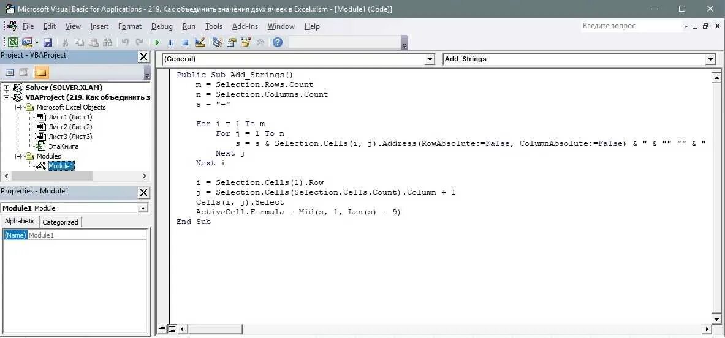The height and width of the screenshot is (338, 725).
Task: Open the (General) object dropdown
Action: click(430, 59)
